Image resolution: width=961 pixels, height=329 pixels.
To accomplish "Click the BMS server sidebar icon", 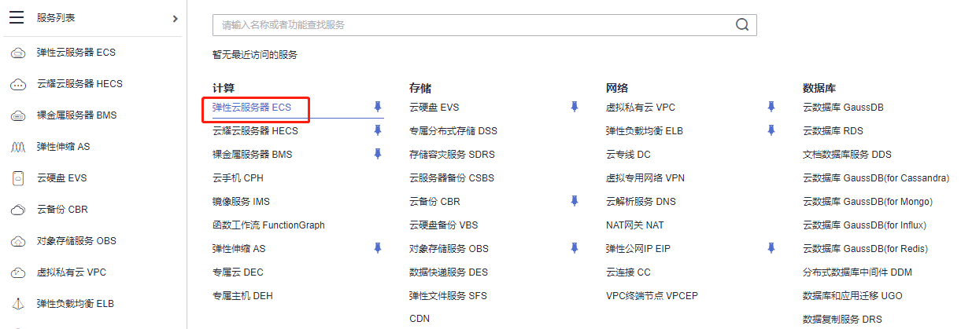I will pyautogui.click(x=17, y=115).
